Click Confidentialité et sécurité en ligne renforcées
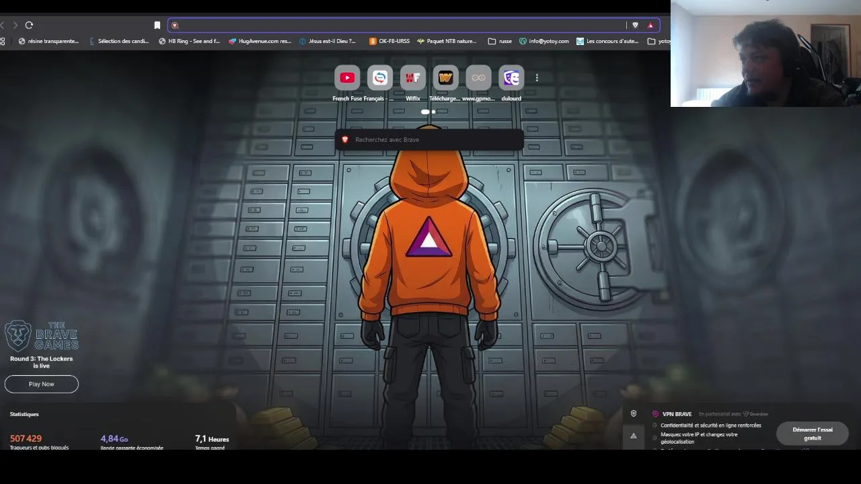This screenshot has width=861, height=484. [711, 426]
